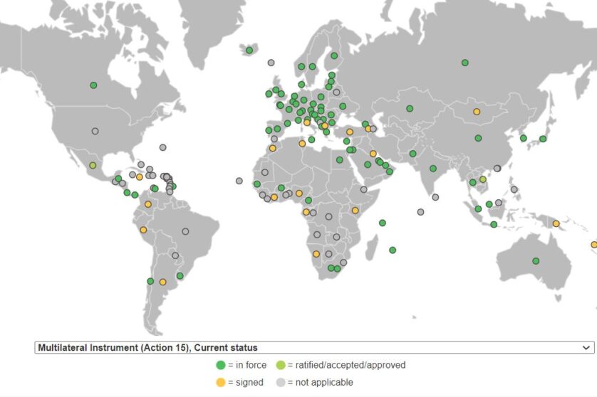Select the gray Brazil marker
Viewport: 597px width, 397px height.
(x=185, y=231)
